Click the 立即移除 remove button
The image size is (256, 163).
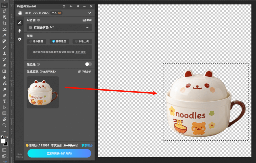[x=59, y=154]
